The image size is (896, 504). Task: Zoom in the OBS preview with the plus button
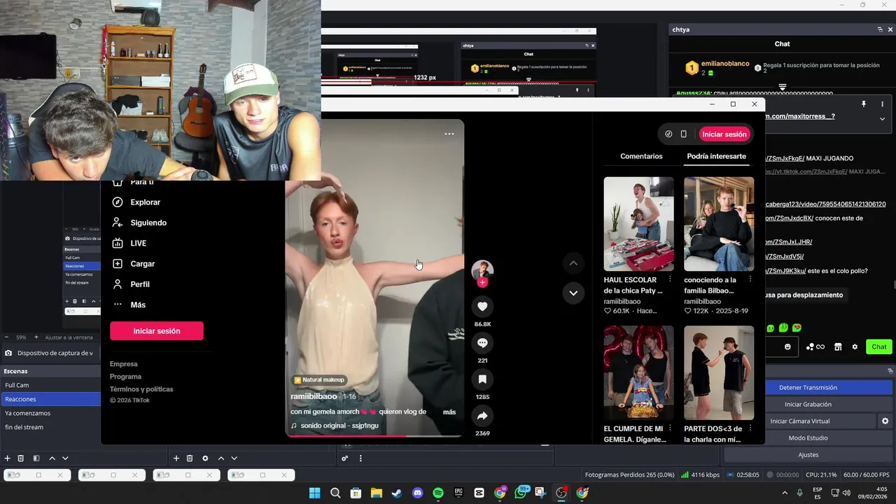point(37,337)
